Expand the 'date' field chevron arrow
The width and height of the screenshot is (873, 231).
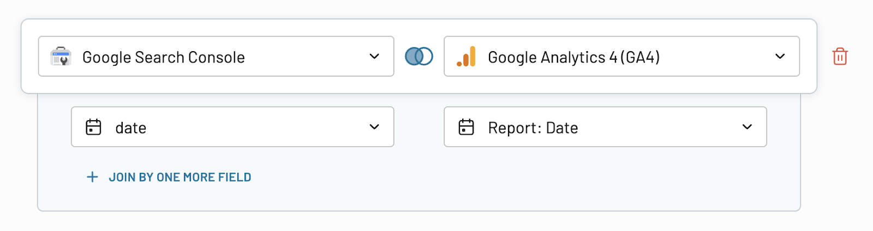pos(374,127)
